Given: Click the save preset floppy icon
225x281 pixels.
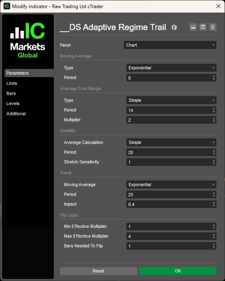Looking at the screenshot, I should (x=203, y=27).
